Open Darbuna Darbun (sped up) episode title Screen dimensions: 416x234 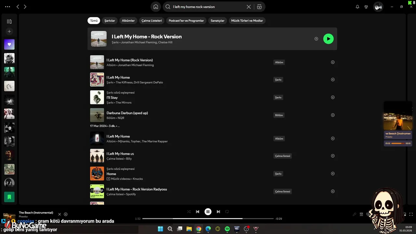(x=127, y=113)
